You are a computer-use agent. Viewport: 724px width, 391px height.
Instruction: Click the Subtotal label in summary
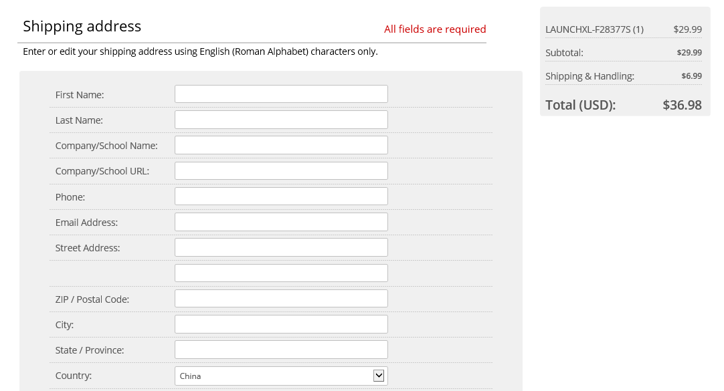[564, 53]
